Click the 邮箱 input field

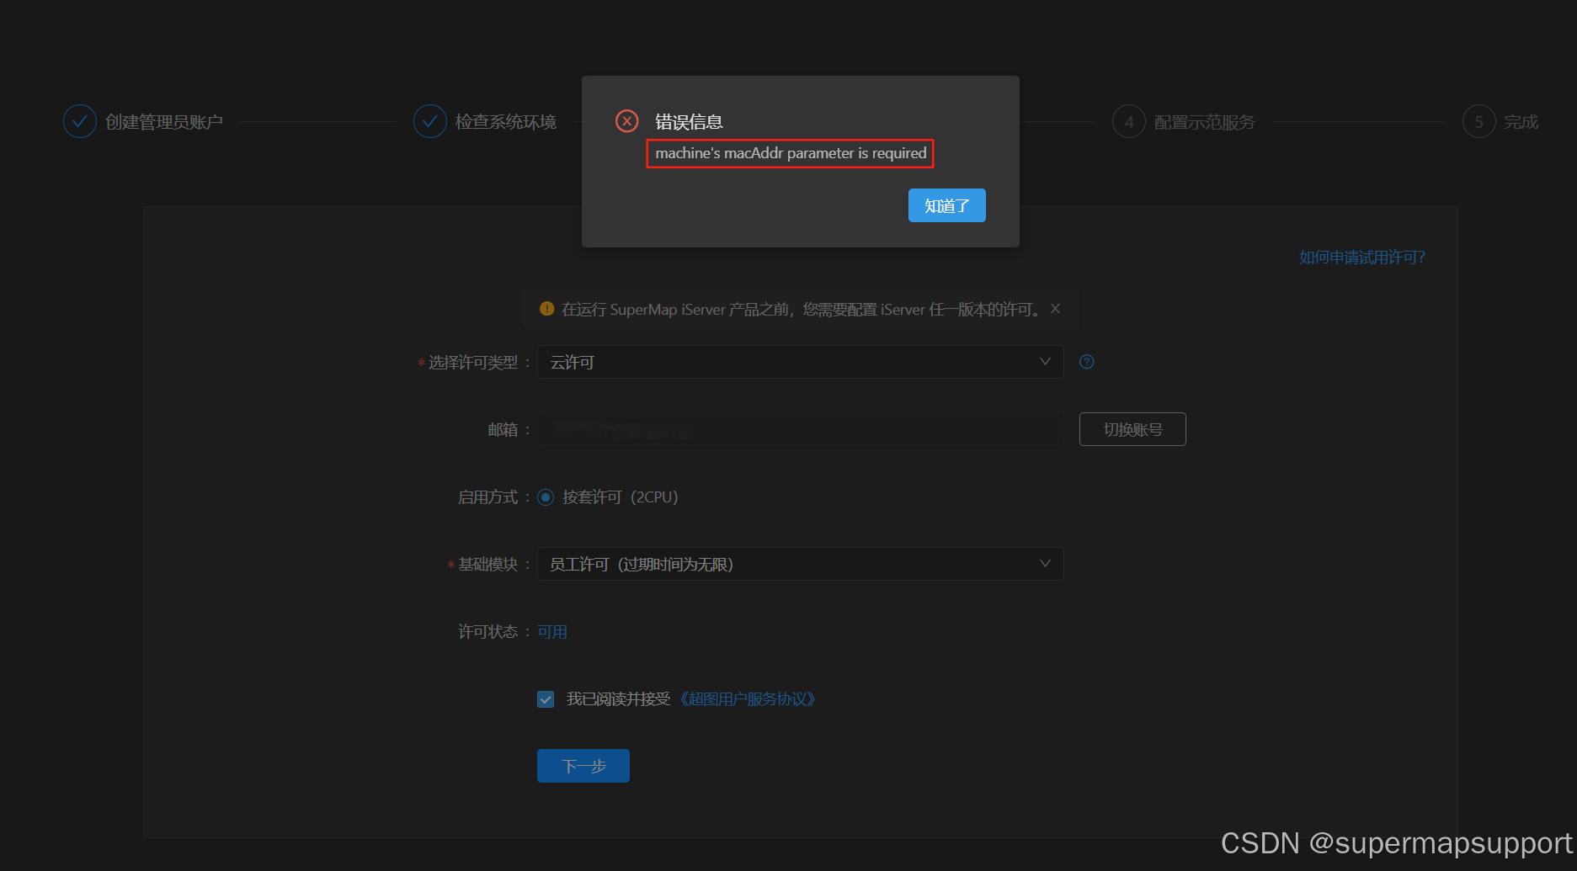pos(800,429)
